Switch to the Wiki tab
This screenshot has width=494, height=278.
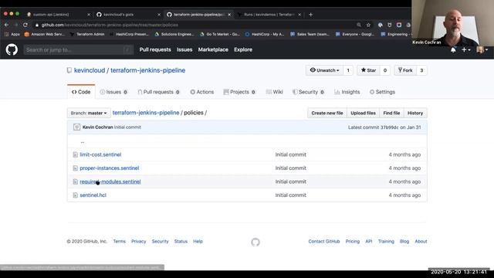point(275,92)
